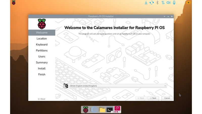Select the Welcome step in sidebar
This screenshot has height=114, width=202.
coord(42,33)
